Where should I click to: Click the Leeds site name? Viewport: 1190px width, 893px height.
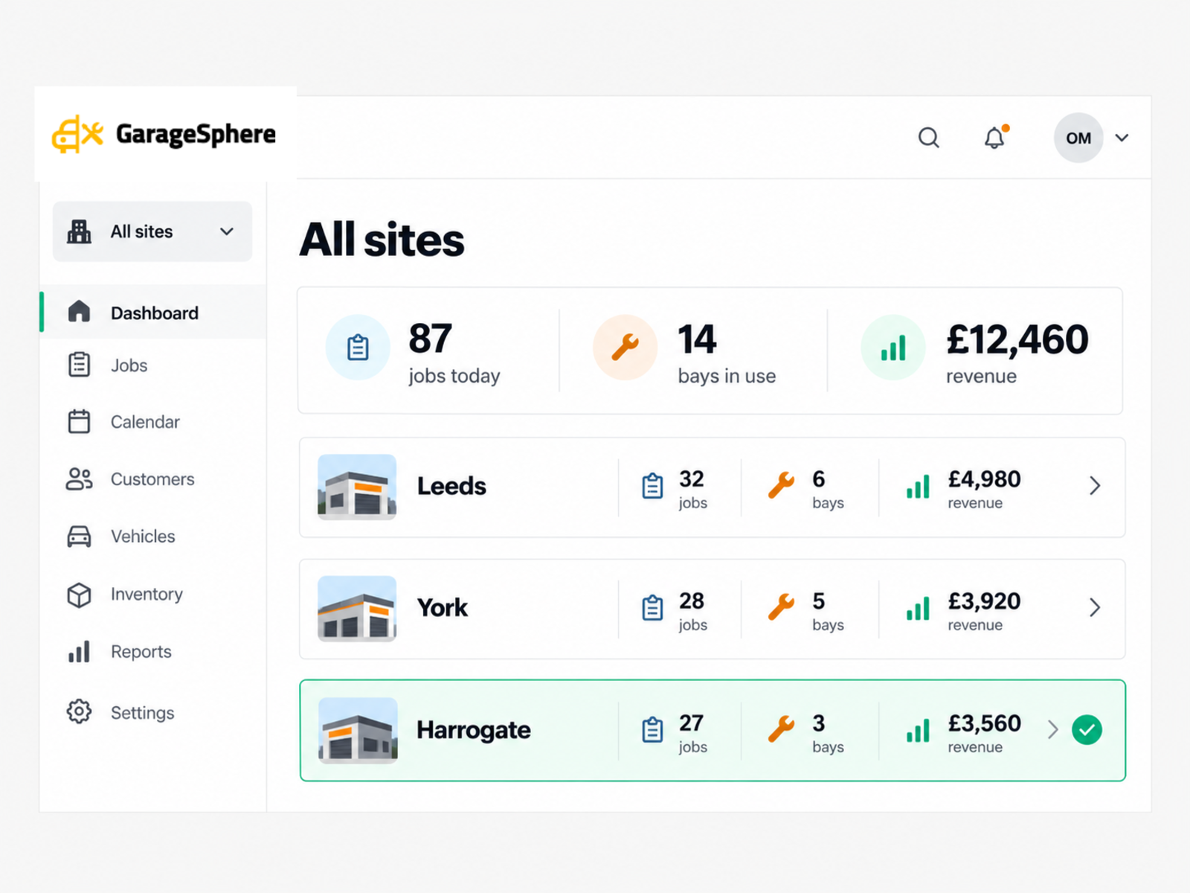(451, 486)
